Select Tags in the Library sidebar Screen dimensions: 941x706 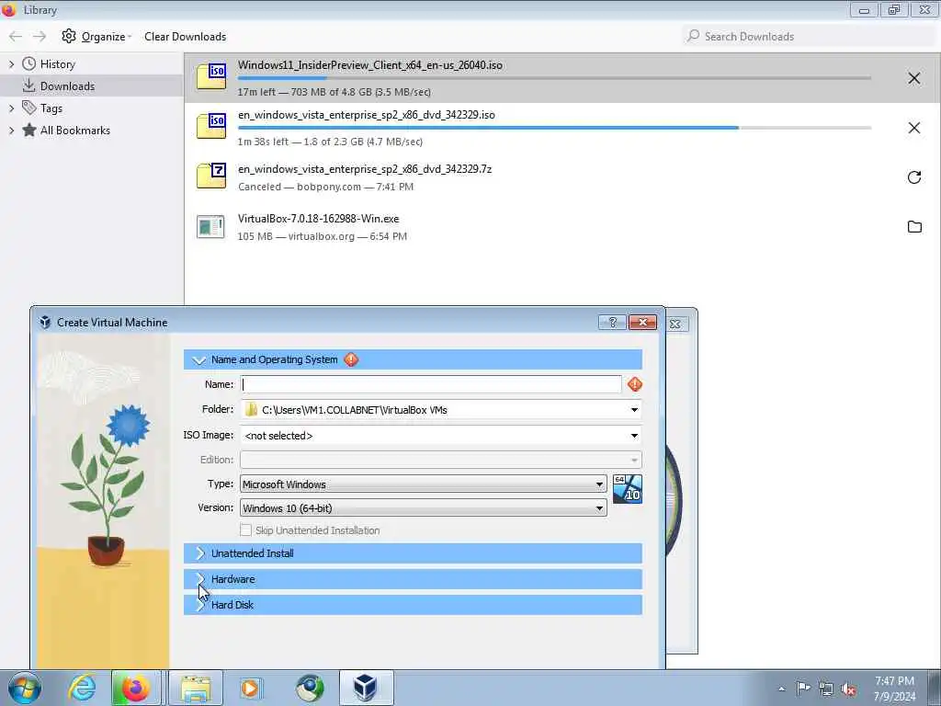pos(51,108)
